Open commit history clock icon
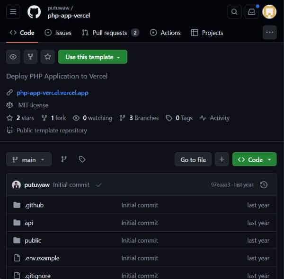Screen dimensions: 284x279 tap(264, 185)
